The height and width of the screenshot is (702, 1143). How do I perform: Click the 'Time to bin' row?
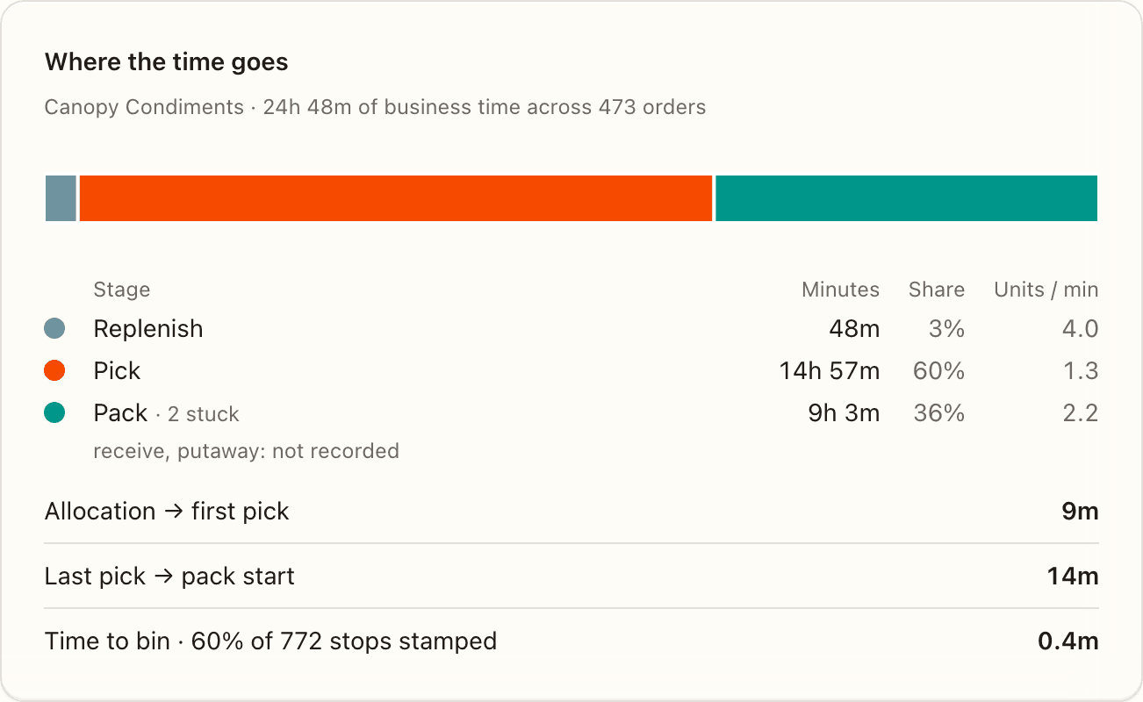[571, 641]
